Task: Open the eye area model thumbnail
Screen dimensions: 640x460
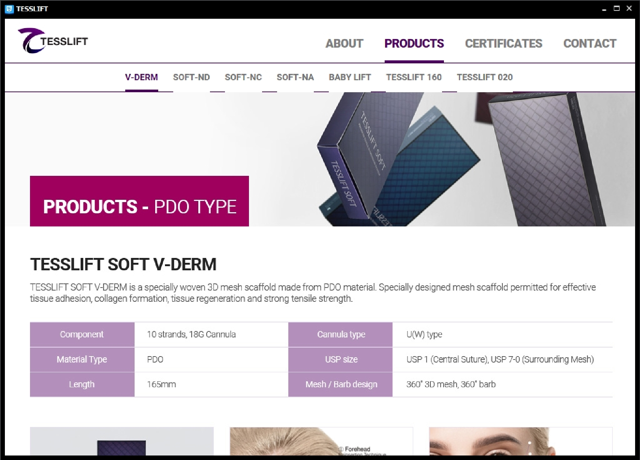Action: tap(521, 441)
